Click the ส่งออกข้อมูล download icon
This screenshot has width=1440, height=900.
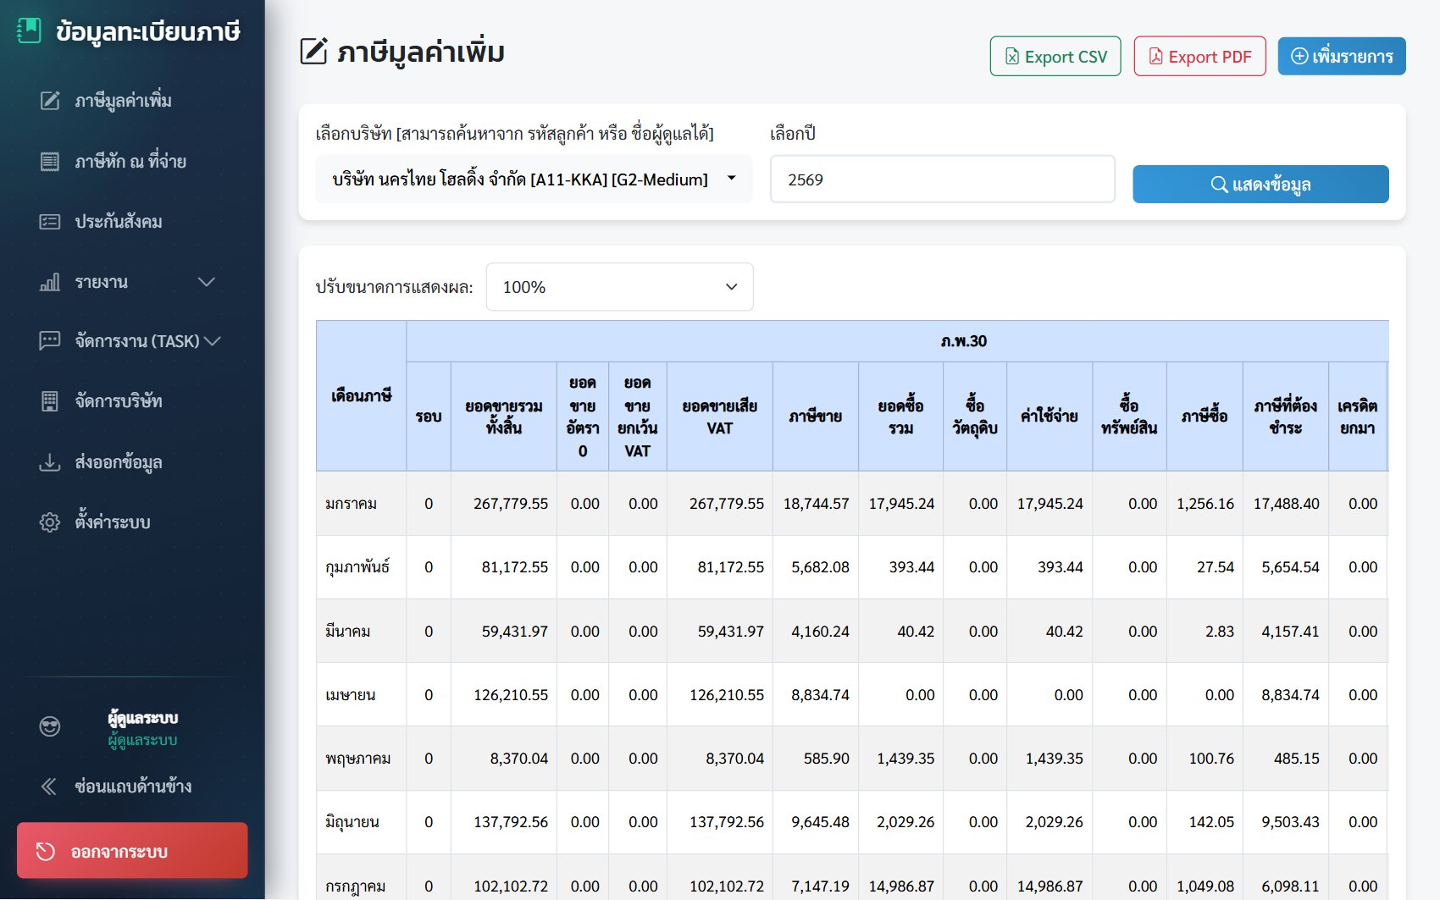tap(50, 462)
